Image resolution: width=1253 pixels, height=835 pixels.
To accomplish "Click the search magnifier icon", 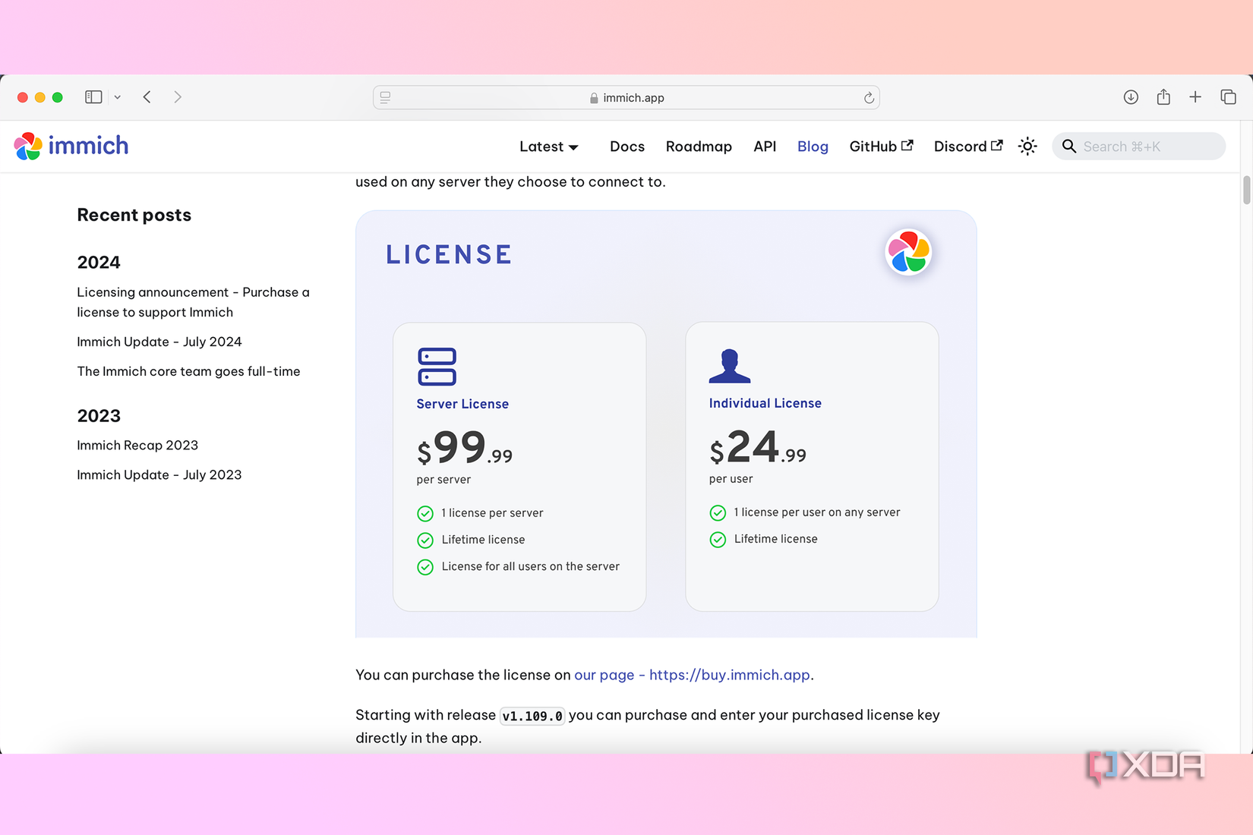I will click(x=1069, y=147).
